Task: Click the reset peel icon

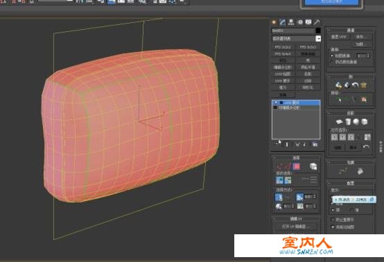Action: pyautogui.click(x=355, y=85)
